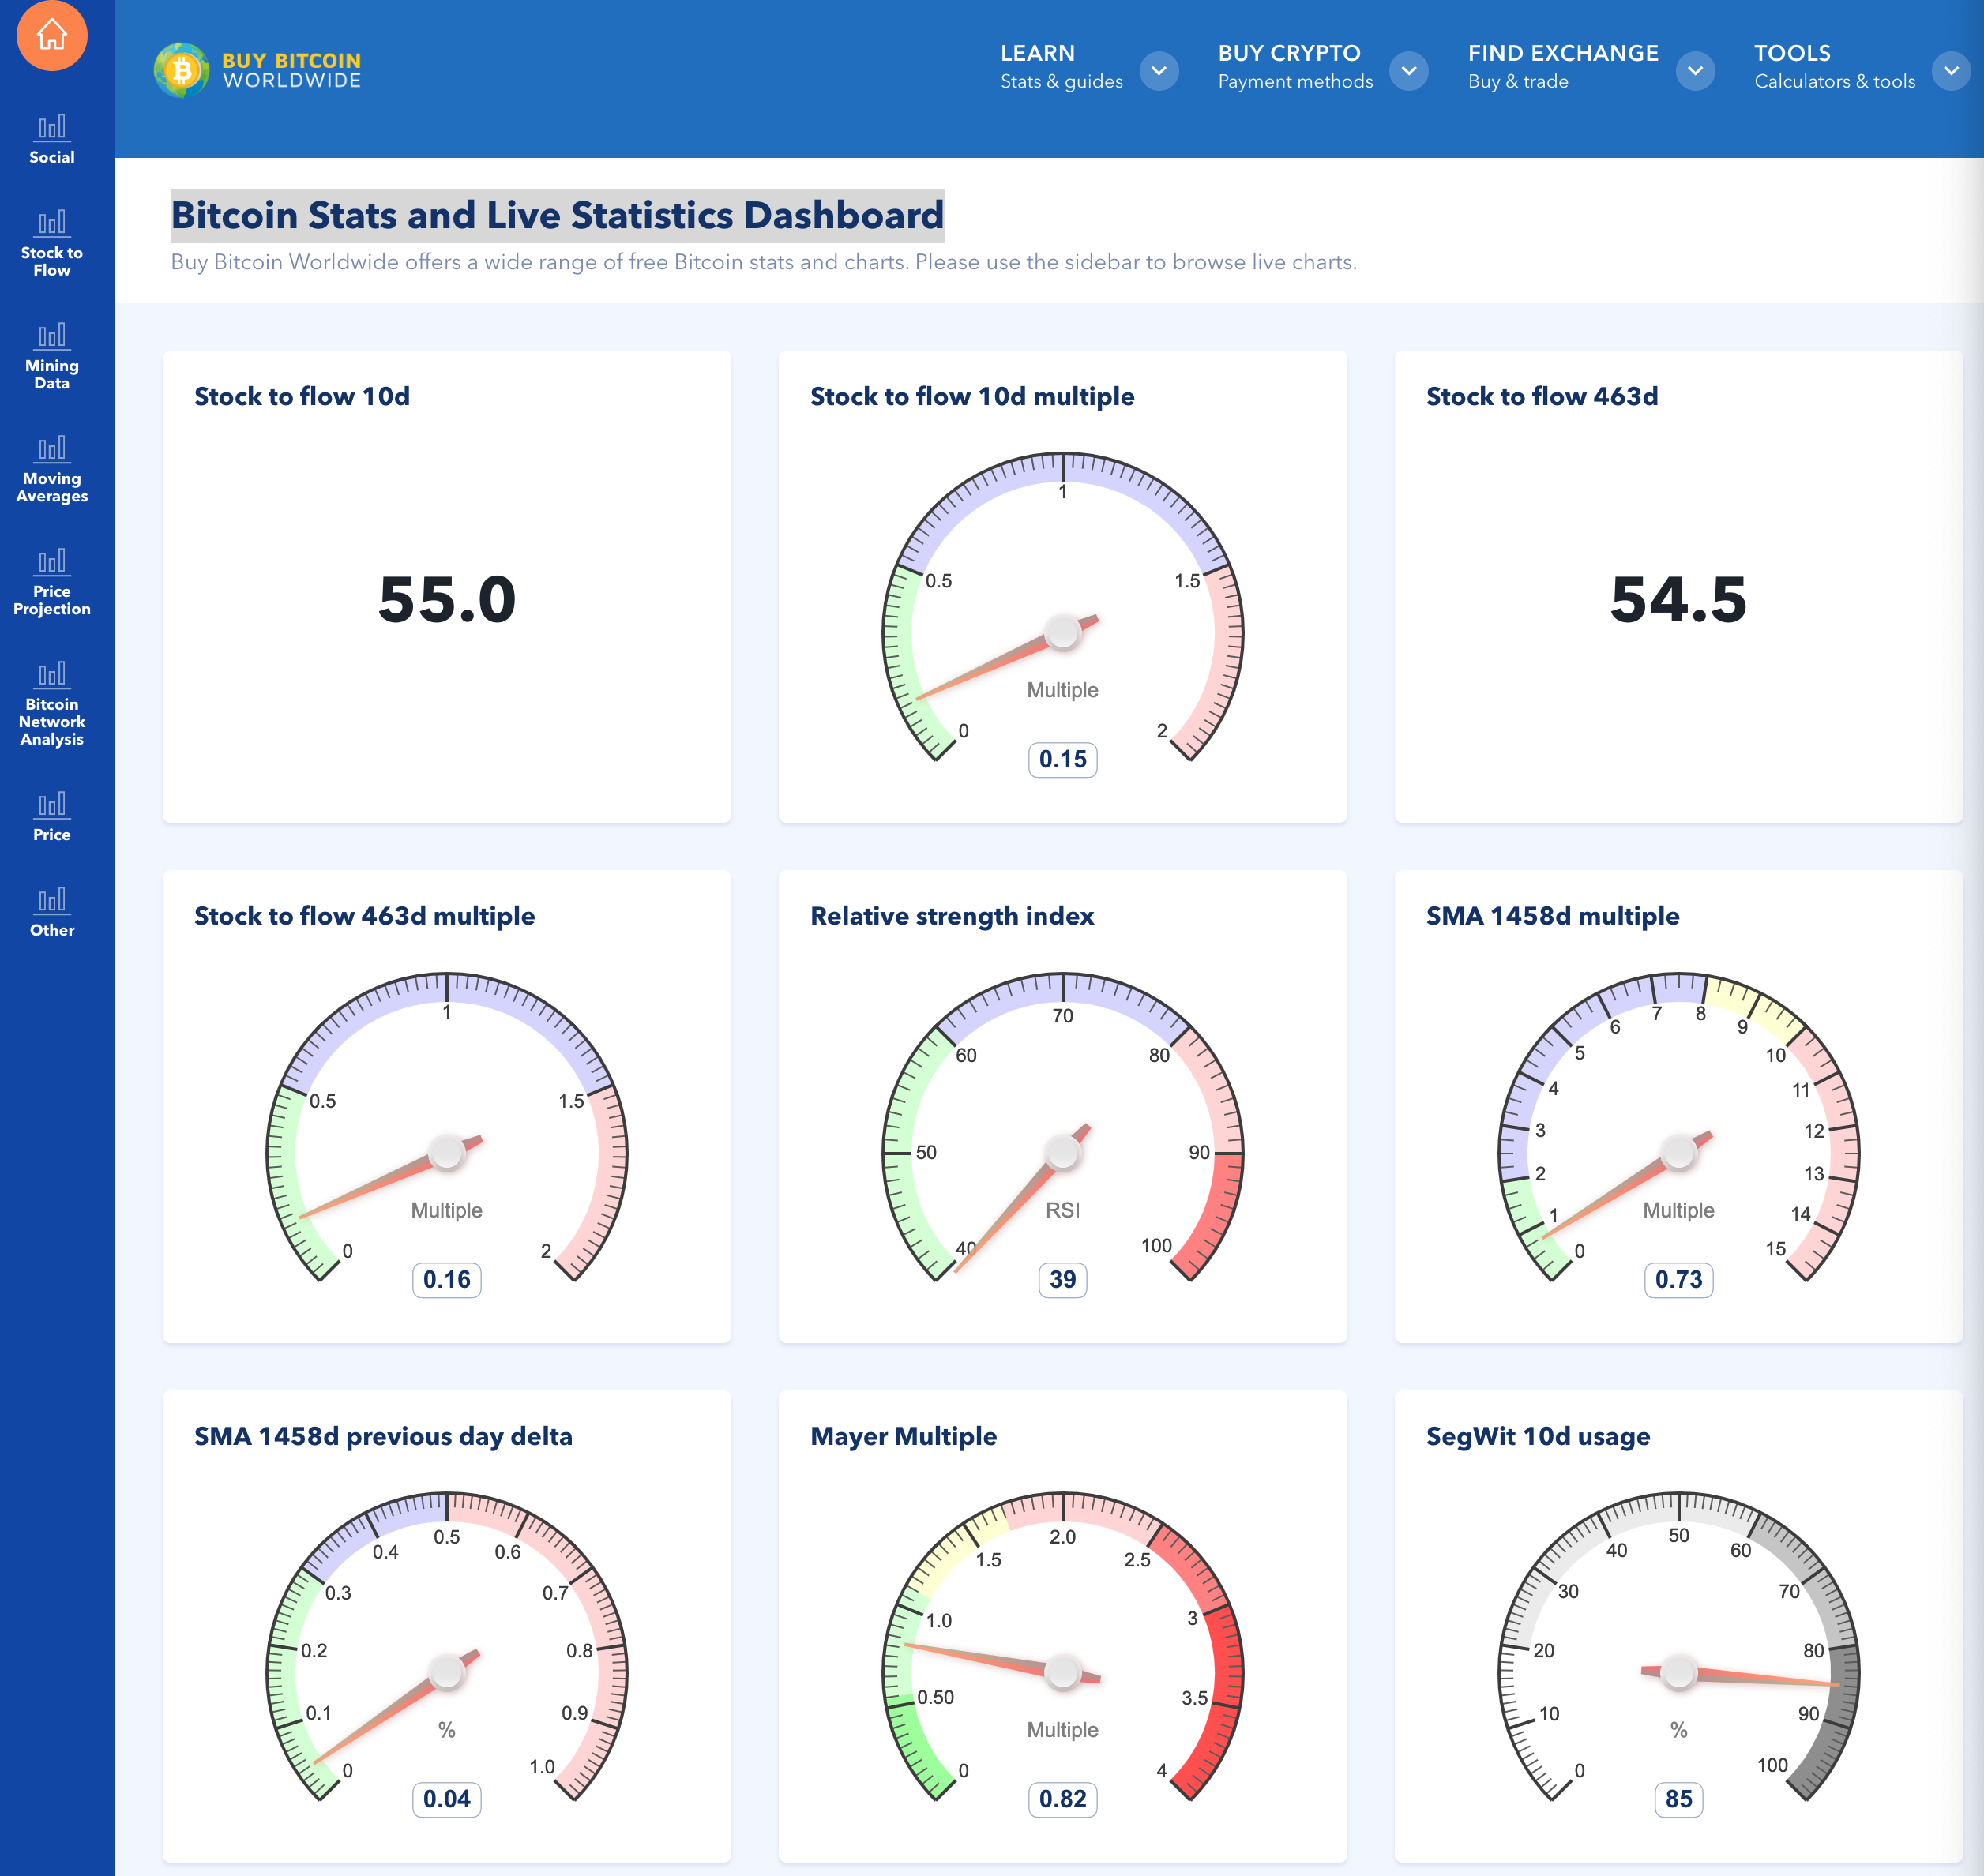Expand the Learn menu chevron
The height and width of the screenshot is (1876, 1984).
pos(1159,70)
